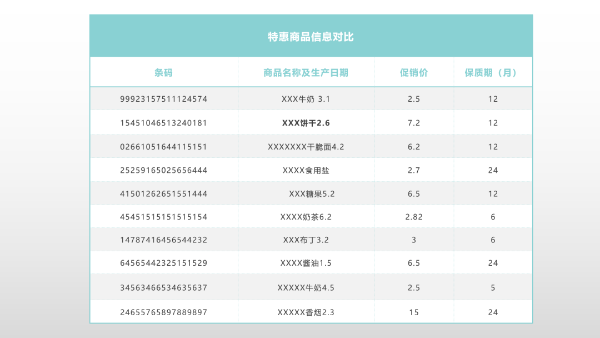
Task: Select the XXX布丁3.2 product cell
Action: [306, 240]
